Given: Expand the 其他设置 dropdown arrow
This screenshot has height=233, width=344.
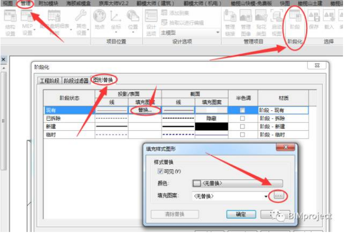Looking at the screenshot, I should (x=88, y=29).
